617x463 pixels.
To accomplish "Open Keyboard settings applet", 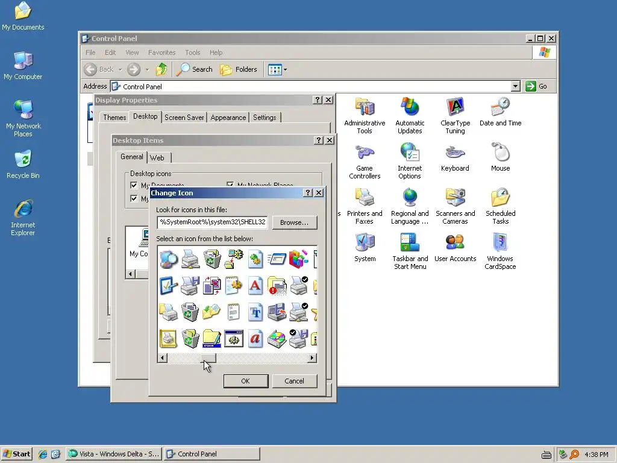I will point(456,158).
